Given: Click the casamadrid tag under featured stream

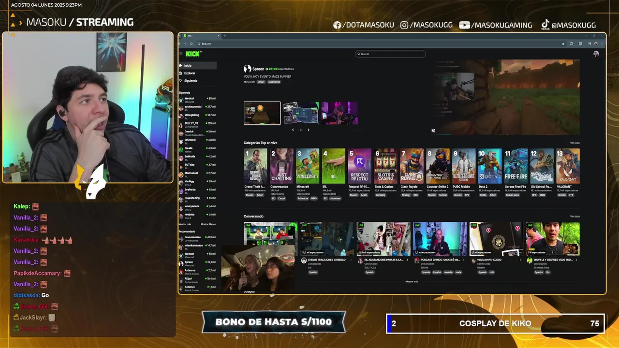Looking at the screenshot, I should (x=274, y=82).
